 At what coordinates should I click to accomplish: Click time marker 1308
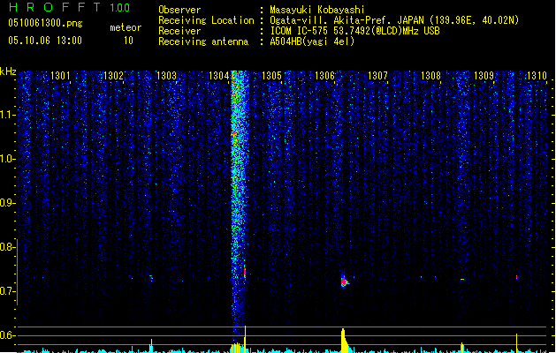point(430,76)
